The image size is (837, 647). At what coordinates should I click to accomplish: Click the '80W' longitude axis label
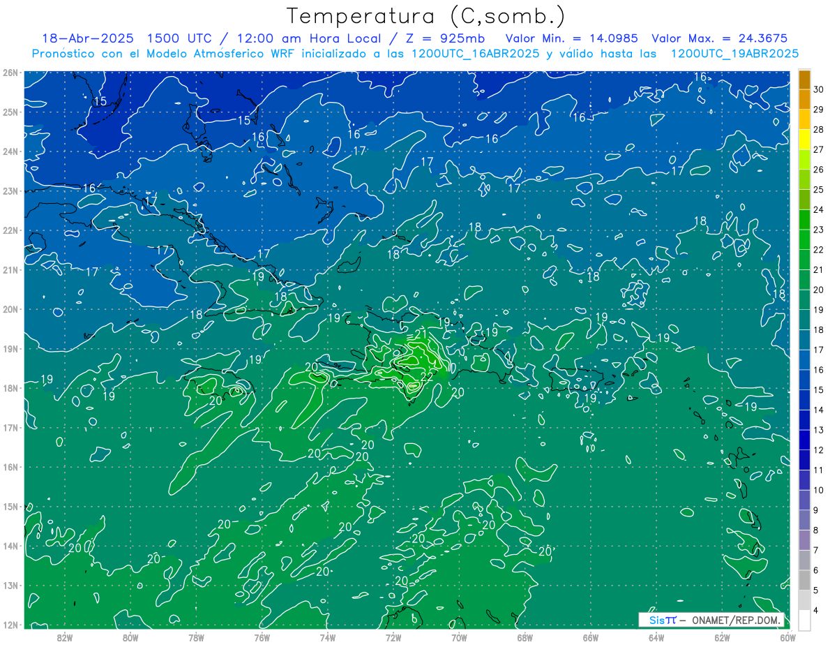(x=130, y=638)
